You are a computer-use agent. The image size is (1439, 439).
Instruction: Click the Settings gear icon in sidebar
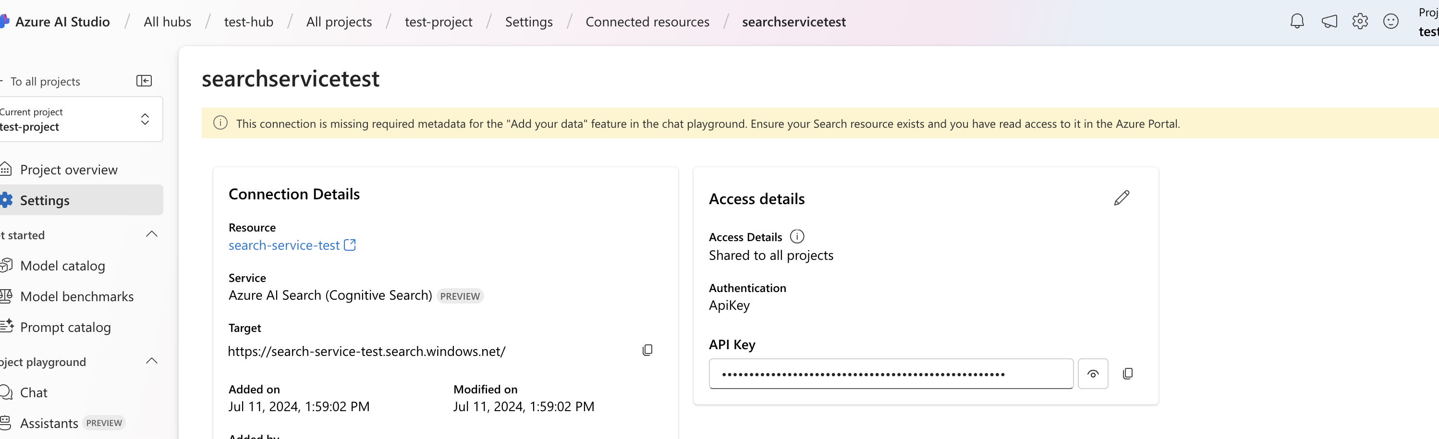6,200
